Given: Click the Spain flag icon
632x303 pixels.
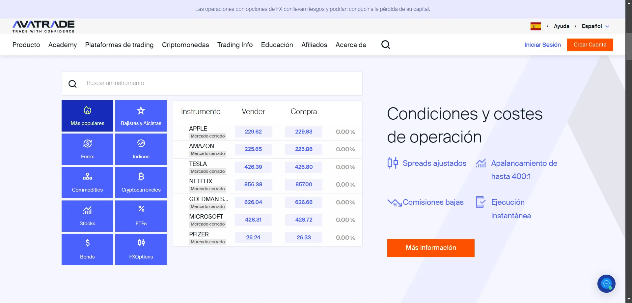Looking at the screenshot, I should [x=536, y=26].
